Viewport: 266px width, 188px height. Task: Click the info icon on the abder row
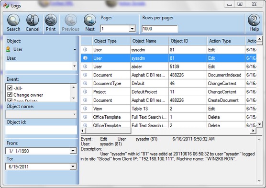(x=85, y=66)
